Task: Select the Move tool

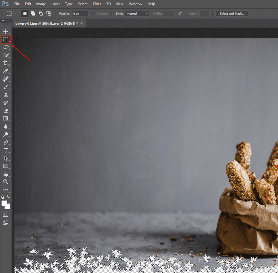Action: pos(6,32)
